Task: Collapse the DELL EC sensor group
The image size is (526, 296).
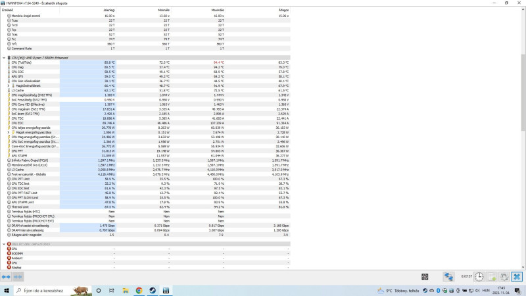Action: pyautogui.click(x=4, y=244)
